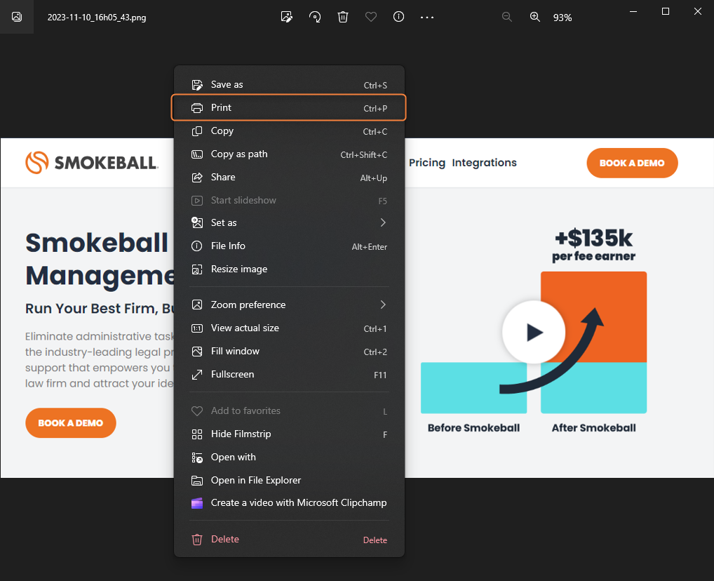714x581 pixels.
Task: Click the Ctrl+C shortcut label in the Copy row
Action: pos(375,132)
